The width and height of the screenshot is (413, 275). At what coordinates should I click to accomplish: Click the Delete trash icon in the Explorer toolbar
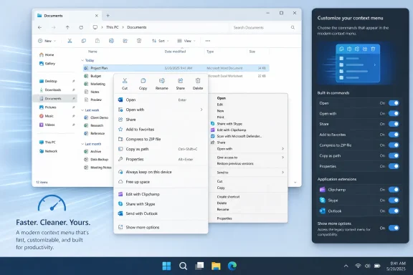point(139,41)
